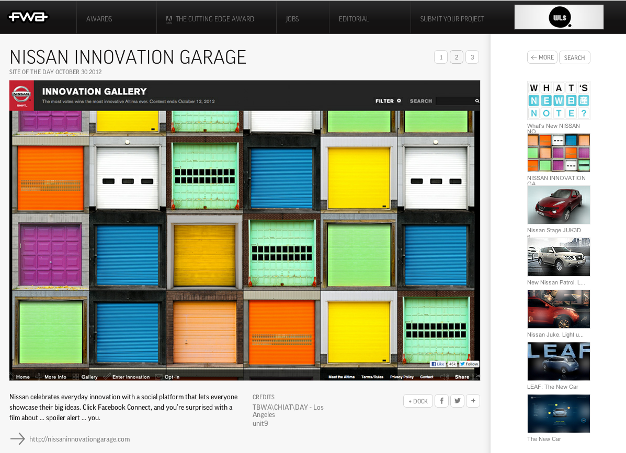Click the FWA logo
The height and width of the screenshot is (453, 626).
[x=28, y=17]
